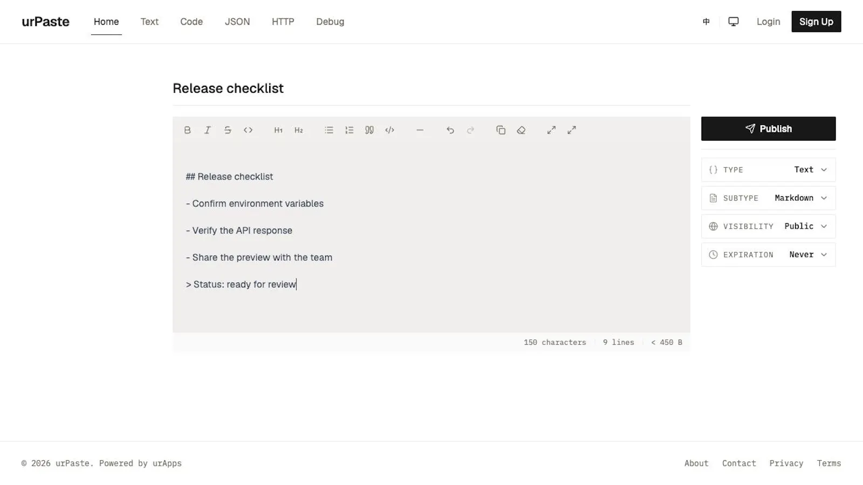Open the Terms footer link

[829, 463]
